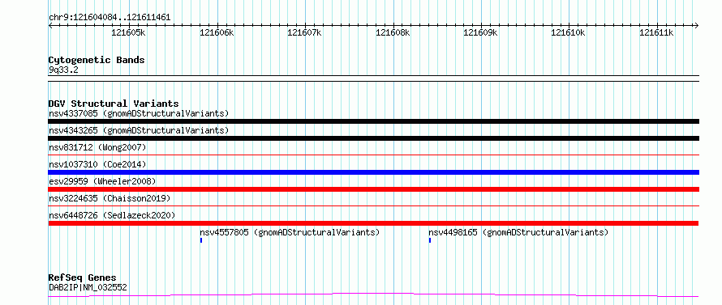722x305 pixels.
Task: Click the 121610k ruler tick label
Action: (x=568, y=32)
